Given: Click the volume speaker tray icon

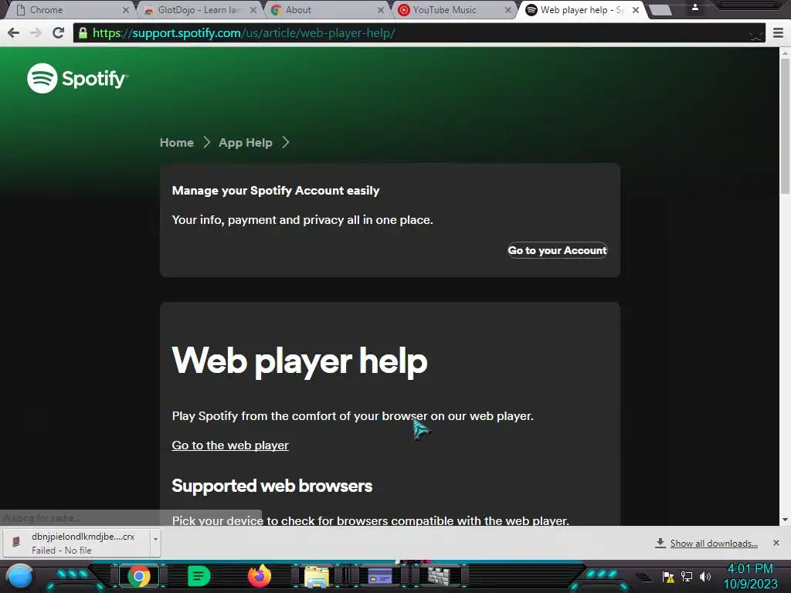Looking at the screenshot, I should (x=704, y=576).
